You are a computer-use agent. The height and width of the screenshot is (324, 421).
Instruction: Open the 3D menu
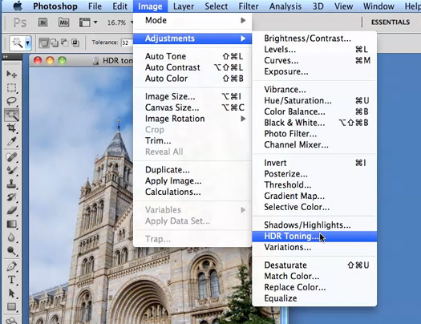tap(318, 6)
